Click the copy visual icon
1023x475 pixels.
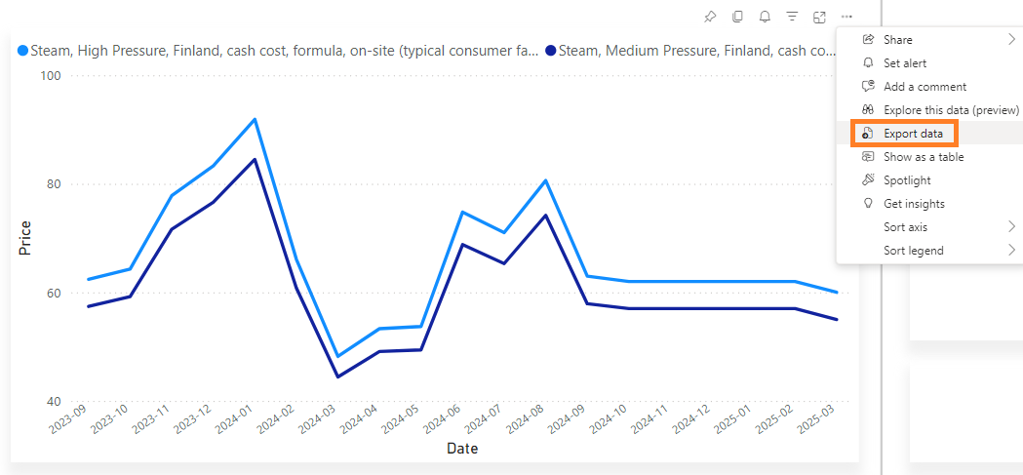(x=737, y=17)
